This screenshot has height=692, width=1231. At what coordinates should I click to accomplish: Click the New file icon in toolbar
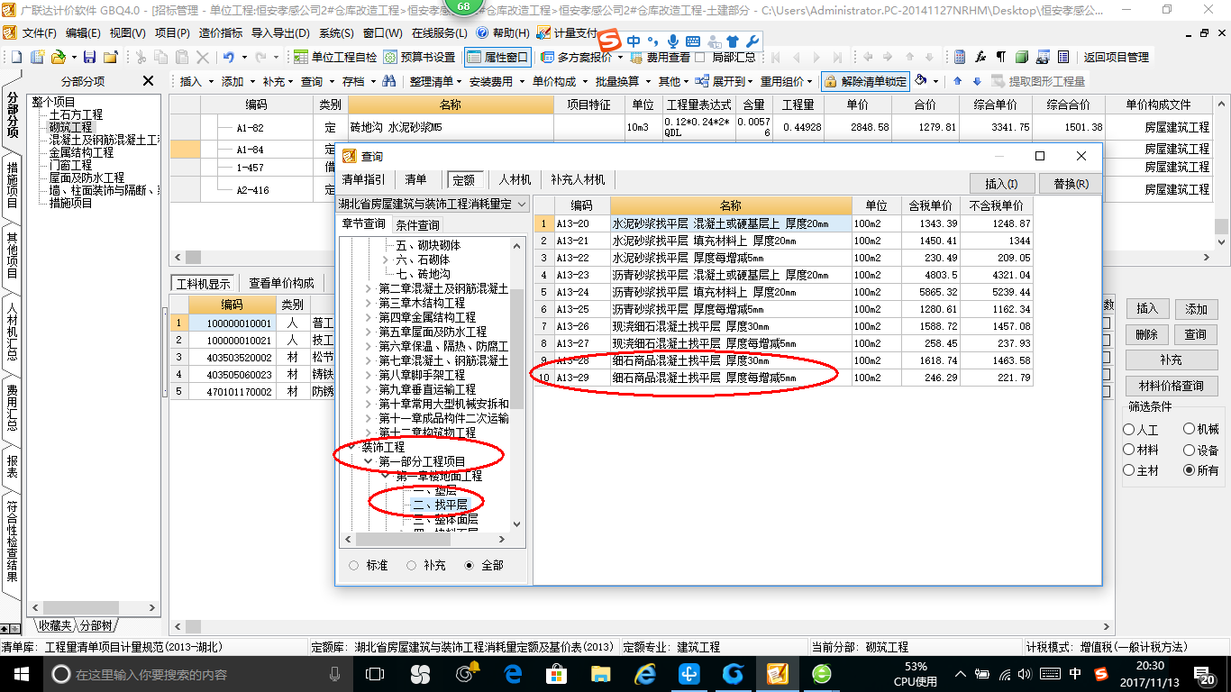point(16,57)
